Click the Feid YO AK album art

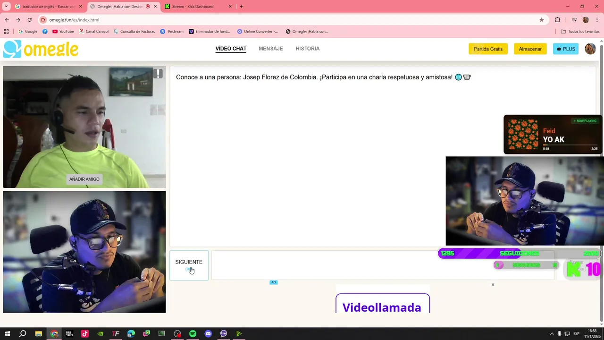[x=523, y=135]
